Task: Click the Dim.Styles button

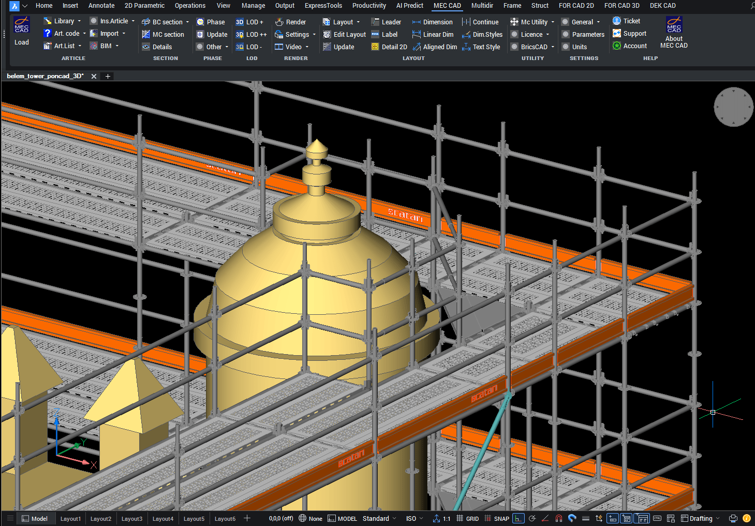Action: click(482, 34)
